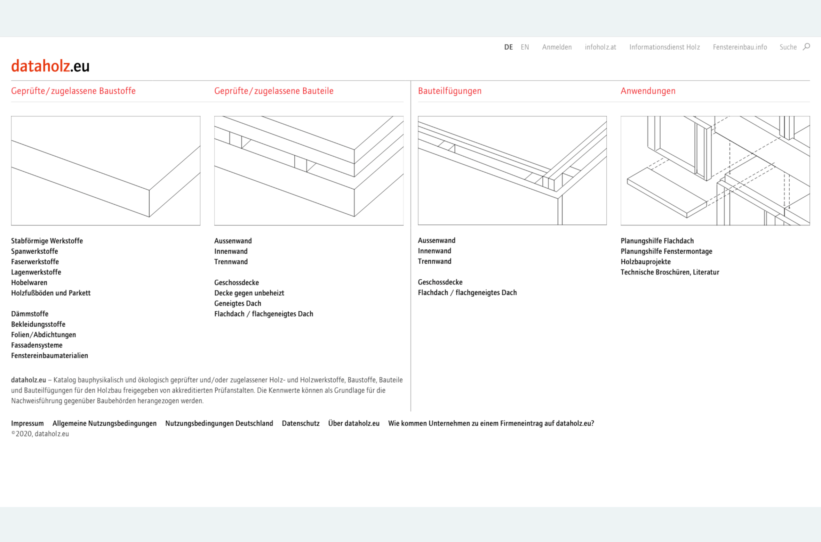Open Geprüfte/zugelassene Baustoffe heading

point(73,91)
